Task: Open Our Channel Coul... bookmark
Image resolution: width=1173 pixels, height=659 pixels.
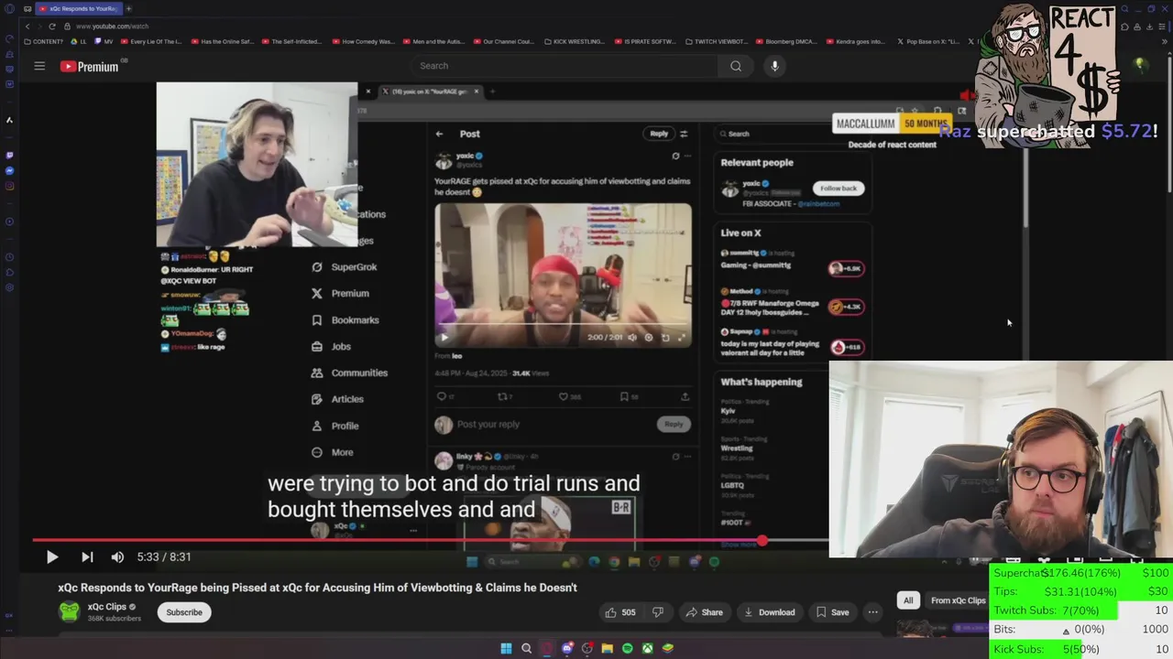Action: click(502, 41)
